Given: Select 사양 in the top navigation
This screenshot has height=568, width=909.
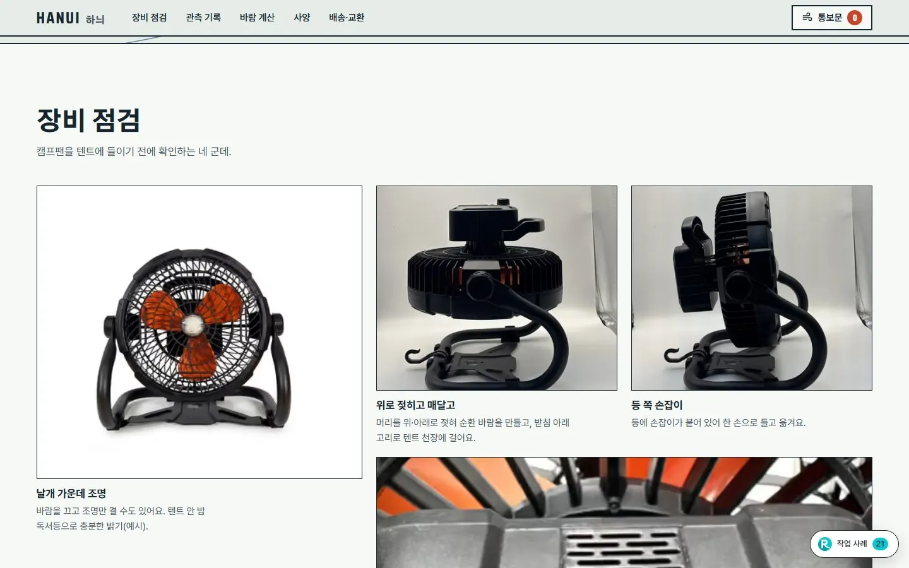Looking at the screenshot, I should coord(302,18).
